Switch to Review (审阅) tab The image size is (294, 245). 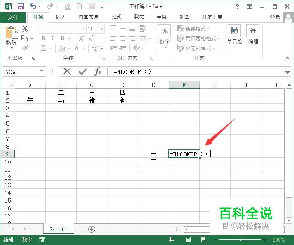(162, 17)
